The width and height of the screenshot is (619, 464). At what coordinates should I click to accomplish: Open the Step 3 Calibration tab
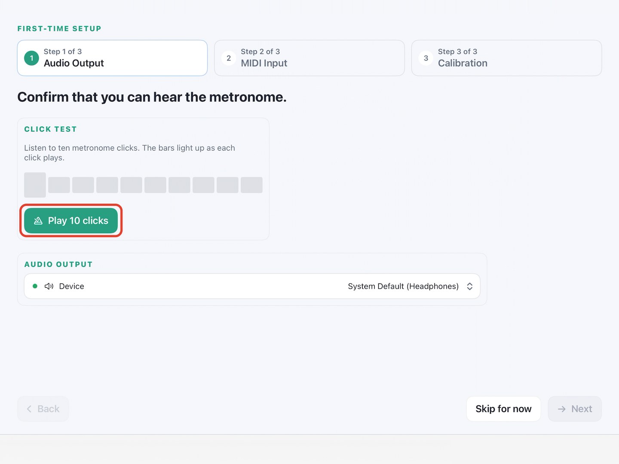click(506, 58)
